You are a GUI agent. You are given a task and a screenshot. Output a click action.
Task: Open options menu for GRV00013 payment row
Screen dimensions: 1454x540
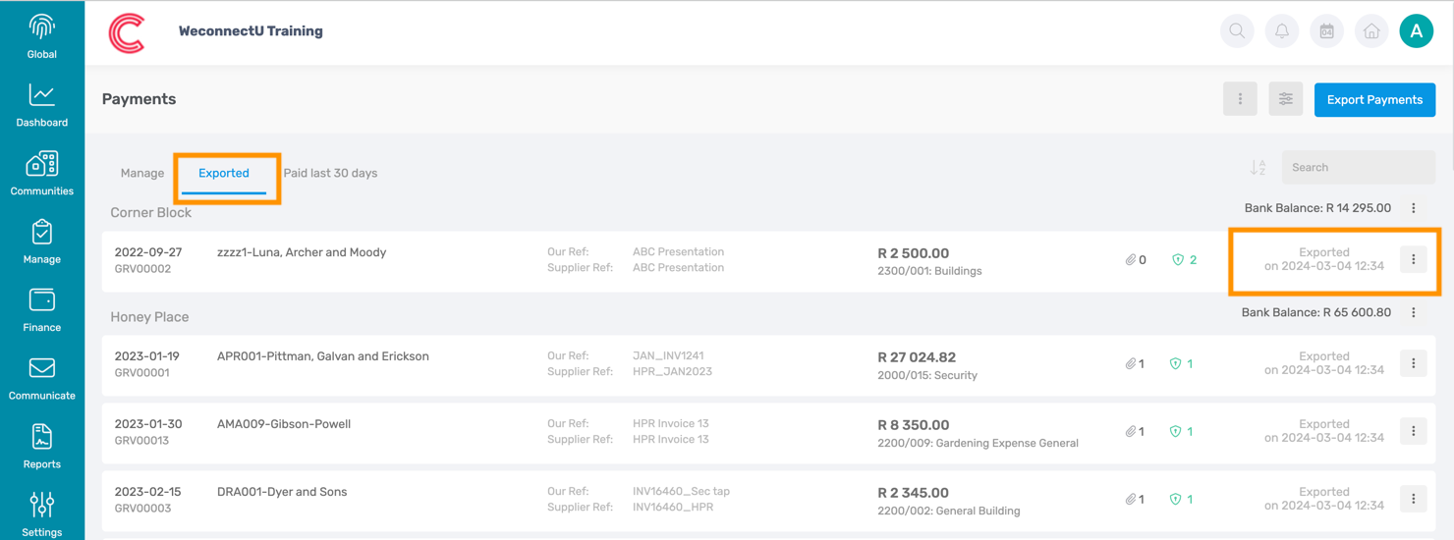(1414, 431)
